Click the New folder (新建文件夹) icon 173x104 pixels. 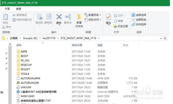(x=79, y=17)
